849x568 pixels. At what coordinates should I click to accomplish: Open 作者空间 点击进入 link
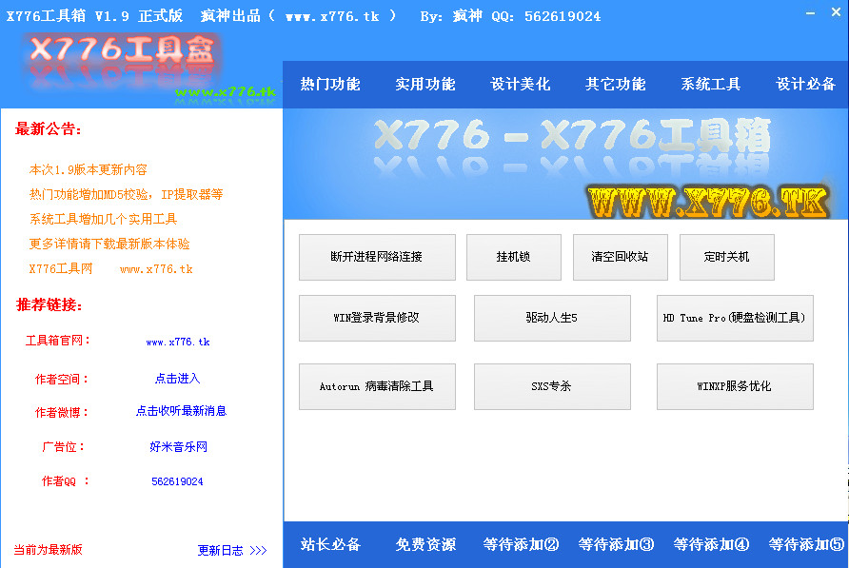(x=178, y=379)
